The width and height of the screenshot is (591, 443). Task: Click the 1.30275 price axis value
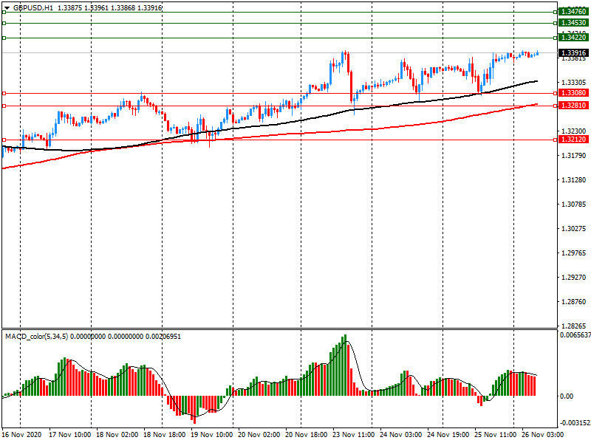pos(574,229)
